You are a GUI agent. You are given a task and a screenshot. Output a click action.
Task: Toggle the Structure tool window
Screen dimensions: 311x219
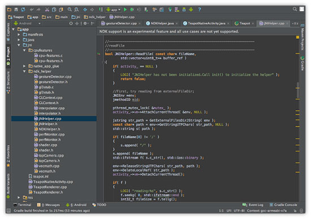pos(8,82)
